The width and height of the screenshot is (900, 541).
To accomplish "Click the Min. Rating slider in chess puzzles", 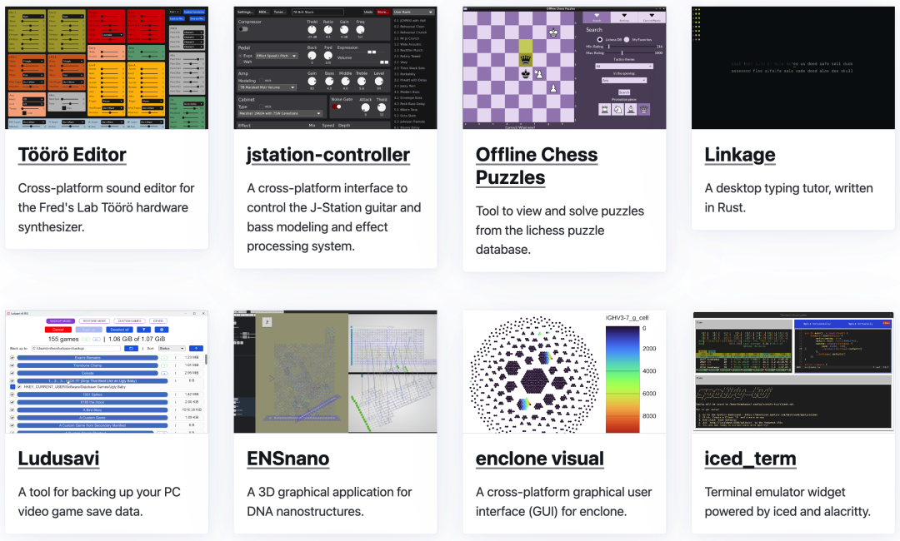I will pyautogui.click(x=630, y=47).
